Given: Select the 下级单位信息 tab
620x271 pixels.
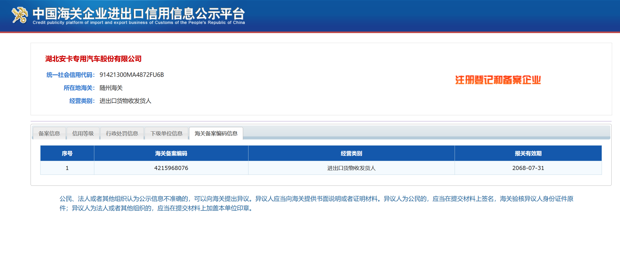Looking at the screenshot, I should pos(166,133).
